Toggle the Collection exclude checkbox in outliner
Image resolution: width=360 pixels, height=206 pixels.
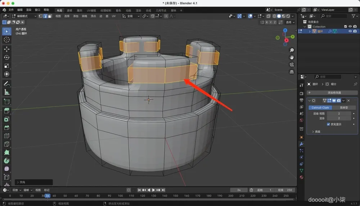pyautogui.click(x=346, y=27)
